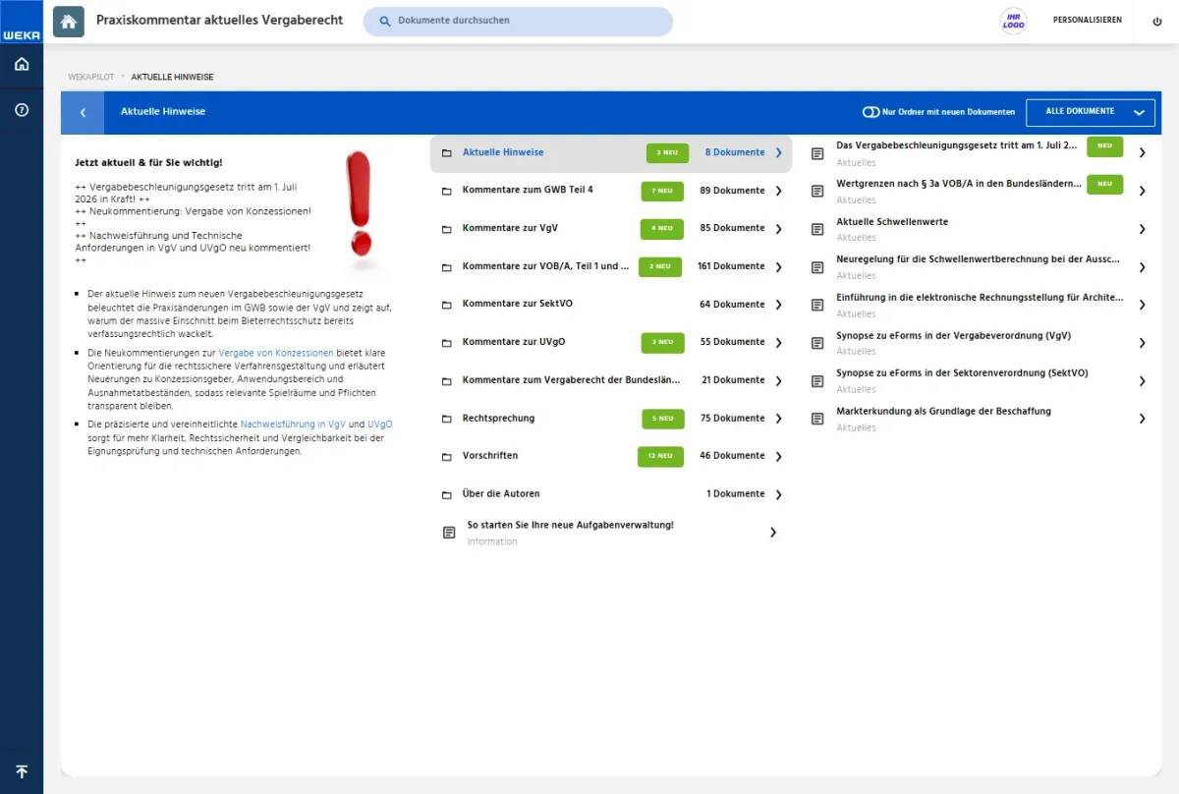Expand Über die Autoren chevron
The image size is (1179, 794).
tap(778, 494)
